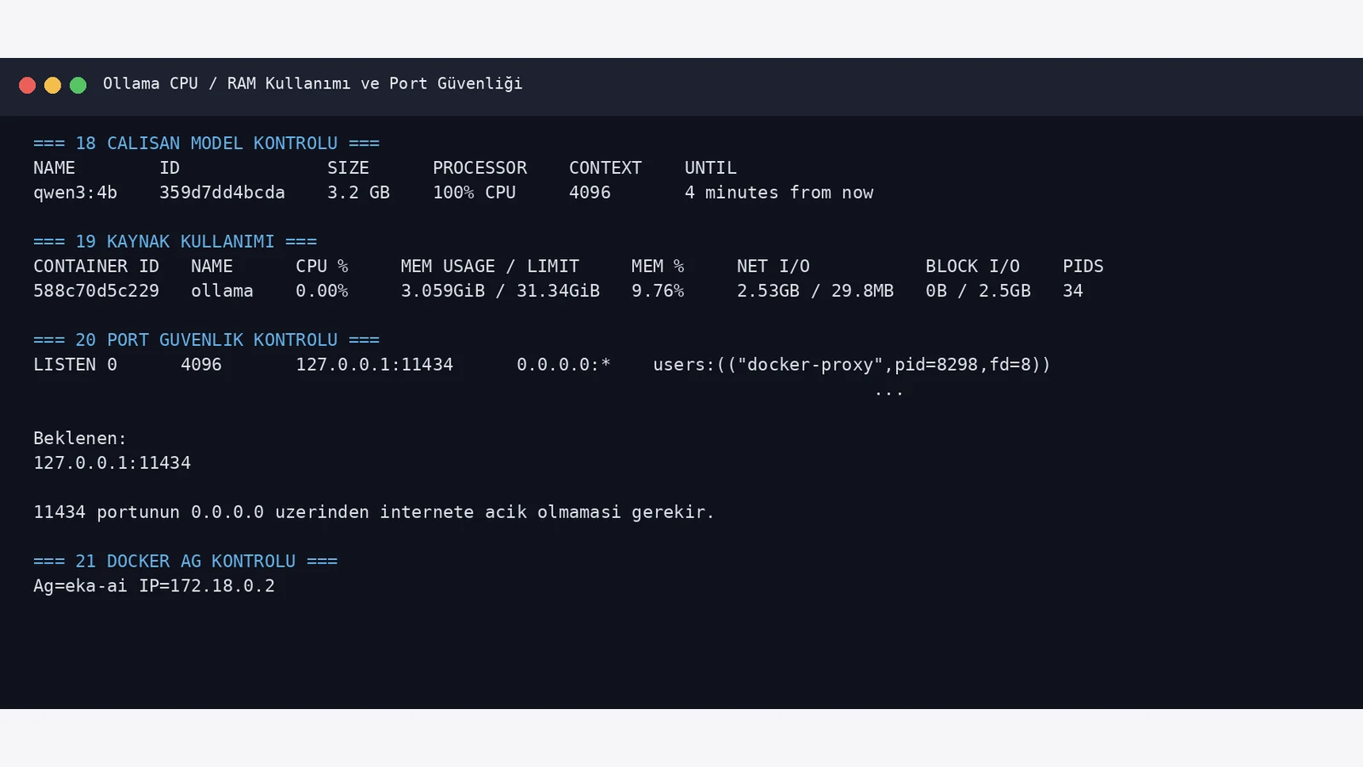
Task: Click the NET I/O column header
Action: pos(774,266)
